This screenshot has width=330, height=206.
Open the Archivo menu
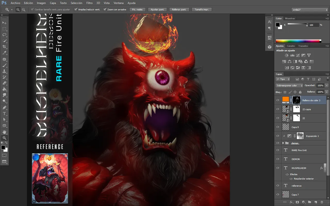[15, 3]
